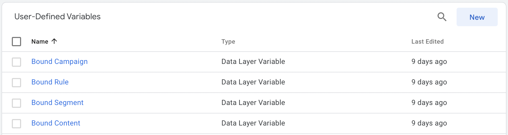The width and height of the screenshot is (508, 135).
Task: Tick the Bound Segment row checkbox
Action: [16, 103]
